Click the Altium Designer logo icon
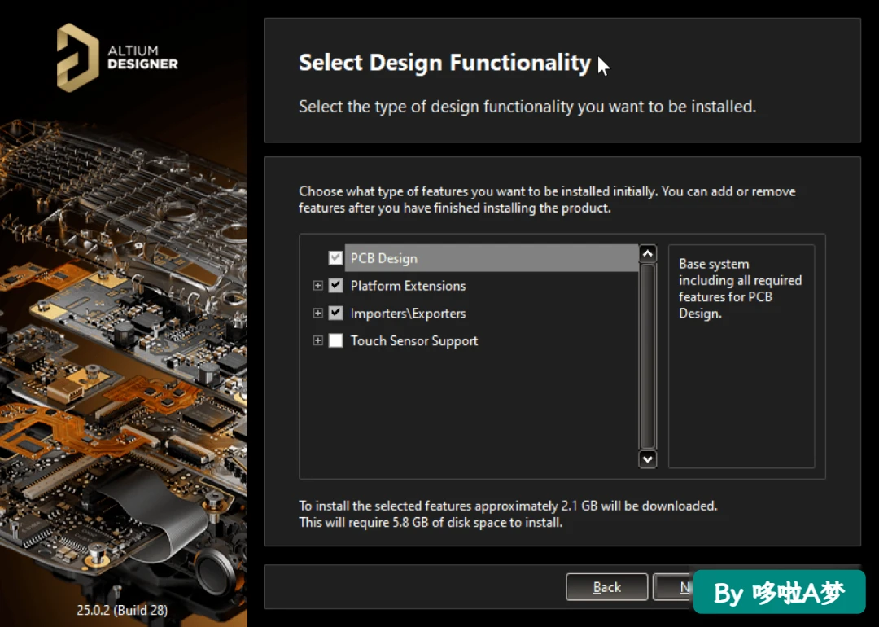Viewport: 879px width, 627px height. click(x=77, y=57)
